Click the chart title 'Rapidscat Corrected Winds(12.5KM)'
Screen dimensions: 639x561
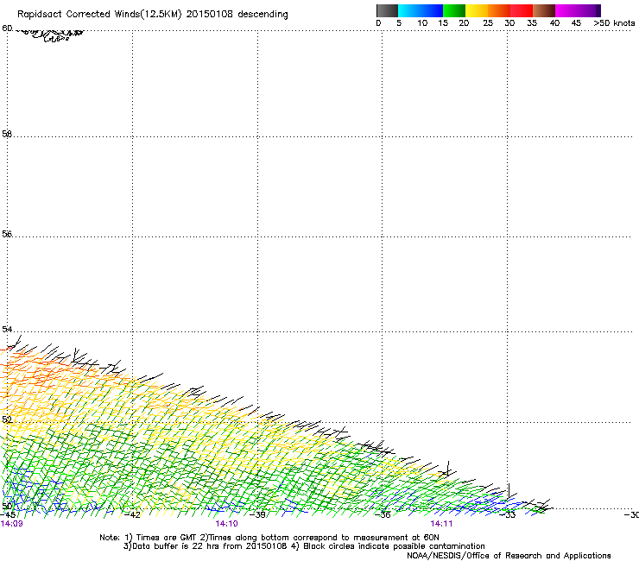[x=99, y=15]
